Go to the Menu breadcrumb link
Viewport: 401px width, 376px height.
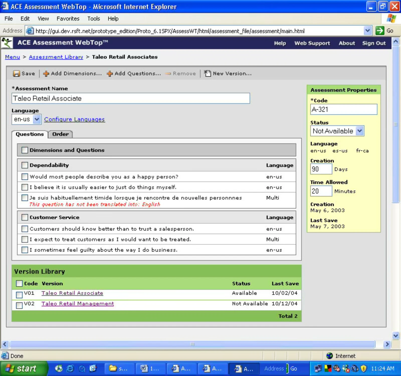tap(13, 57)
